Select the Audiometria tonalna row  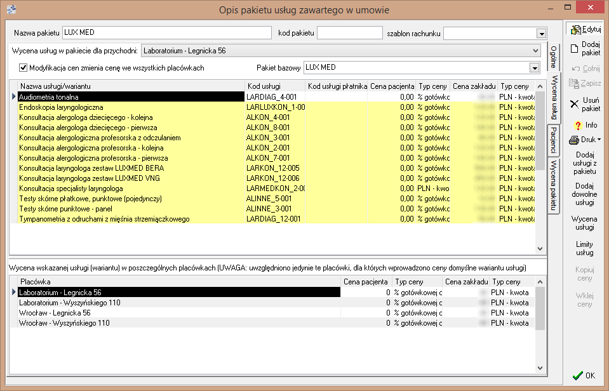272,97
